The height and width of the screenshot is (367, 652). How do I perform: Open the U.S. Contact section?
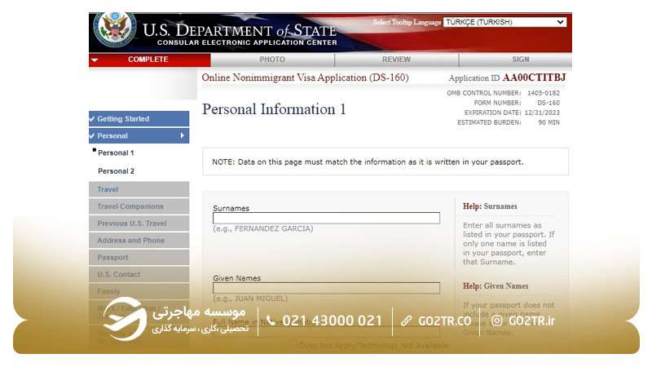[139, 275]
